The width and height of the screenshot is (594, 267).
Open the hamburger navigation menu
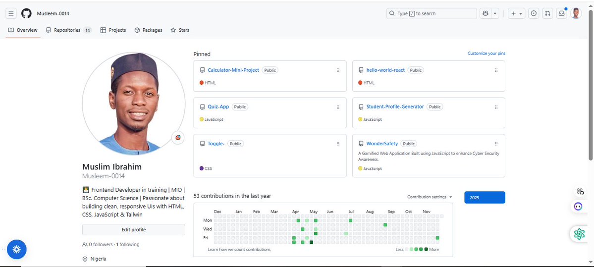[x=11, y=14]
